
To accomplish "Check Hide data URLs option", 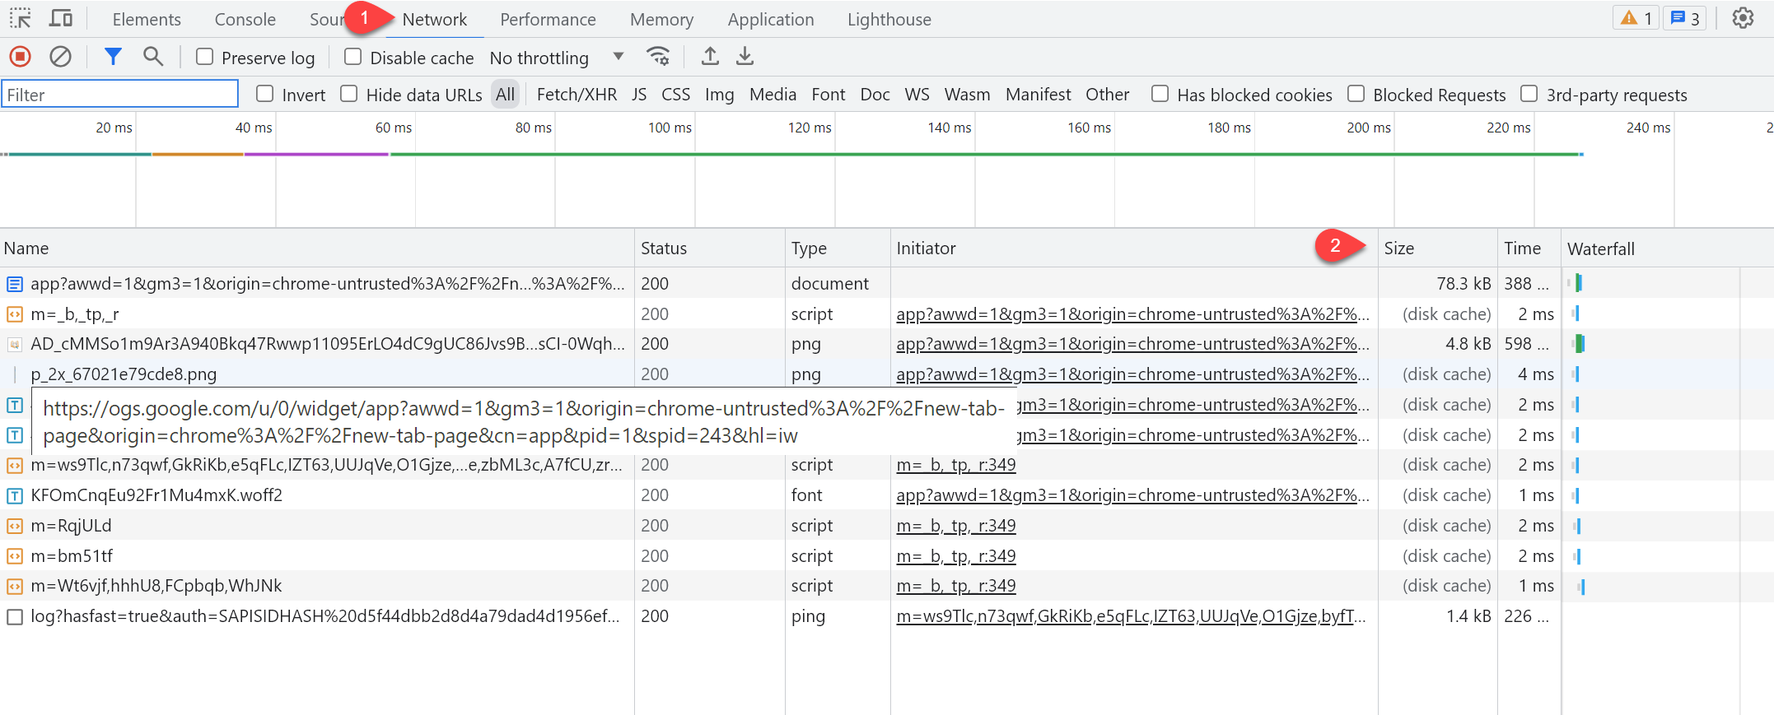I will pos(349,94).
